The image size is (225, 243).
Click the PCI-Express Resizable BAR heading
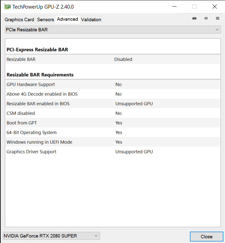point(37,50)
